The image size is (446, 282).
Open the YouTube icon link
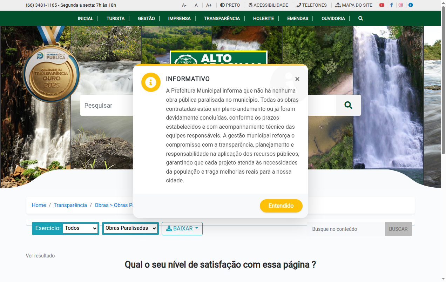click(x=382, y=5)
